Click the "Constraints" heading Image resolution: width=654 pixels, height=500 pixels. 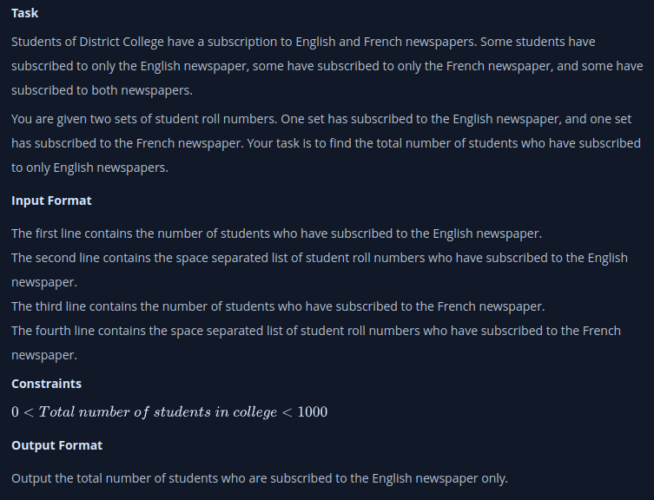(x=46, y=384)
